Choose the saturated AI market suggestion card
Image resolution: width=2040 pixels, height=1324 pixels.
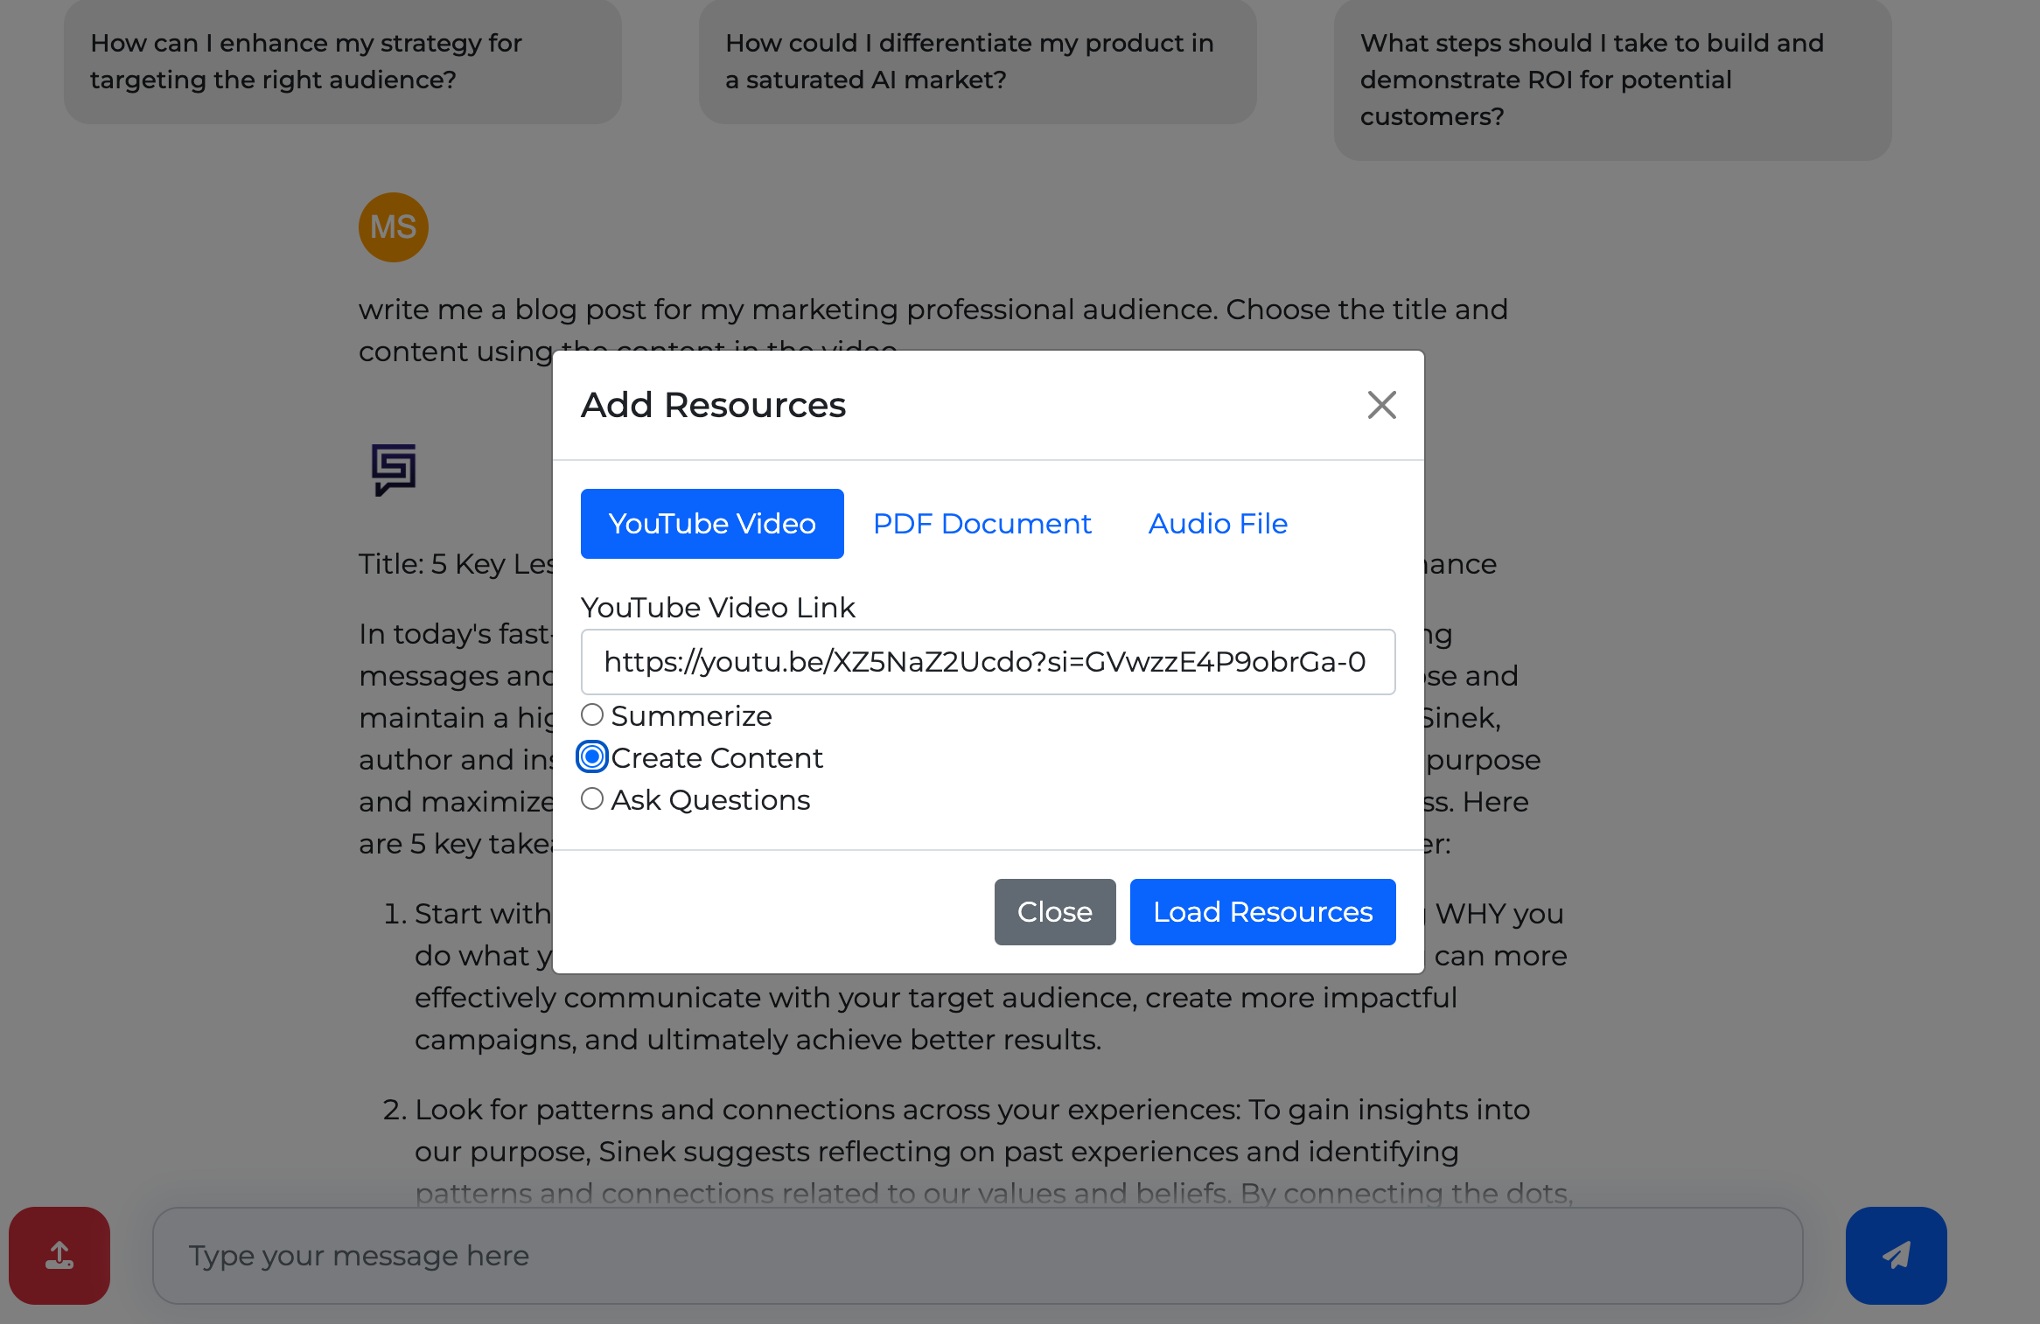[x=977, y=61]
